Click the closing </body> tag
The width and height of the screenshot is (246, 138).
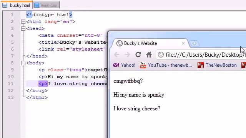(37, 90)
